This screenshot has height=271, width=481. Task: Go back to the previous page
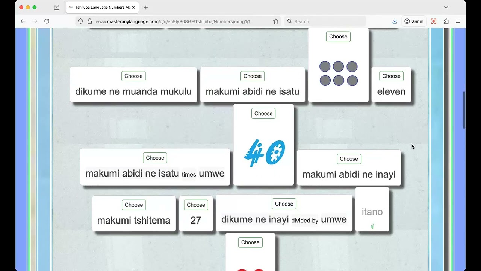(23, 21)
